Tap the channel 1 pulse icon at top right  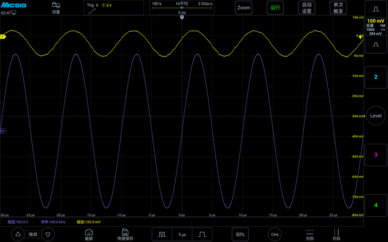(x=376, y=9)
